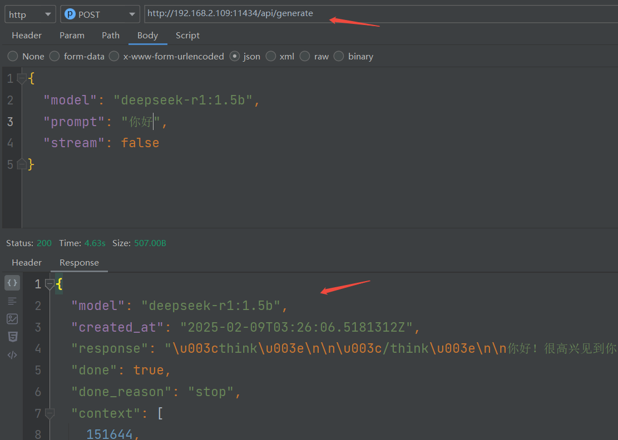Select form-data body type

click(55, 56)
